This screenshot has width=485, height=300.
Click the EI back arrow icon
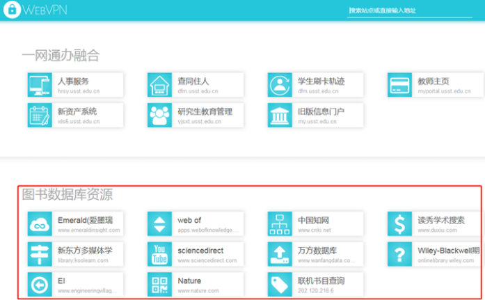click(x=40, y=285)
